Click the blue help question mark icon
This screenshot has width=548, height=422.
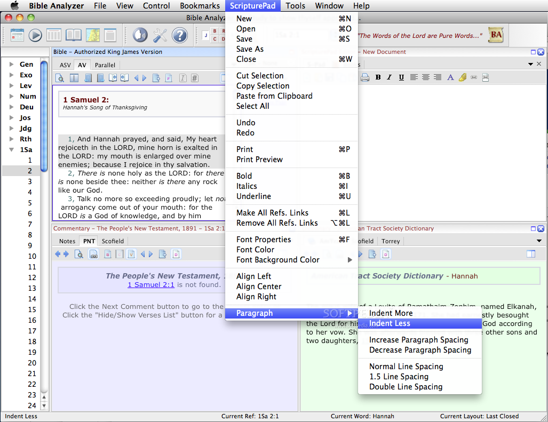point(180,35)
